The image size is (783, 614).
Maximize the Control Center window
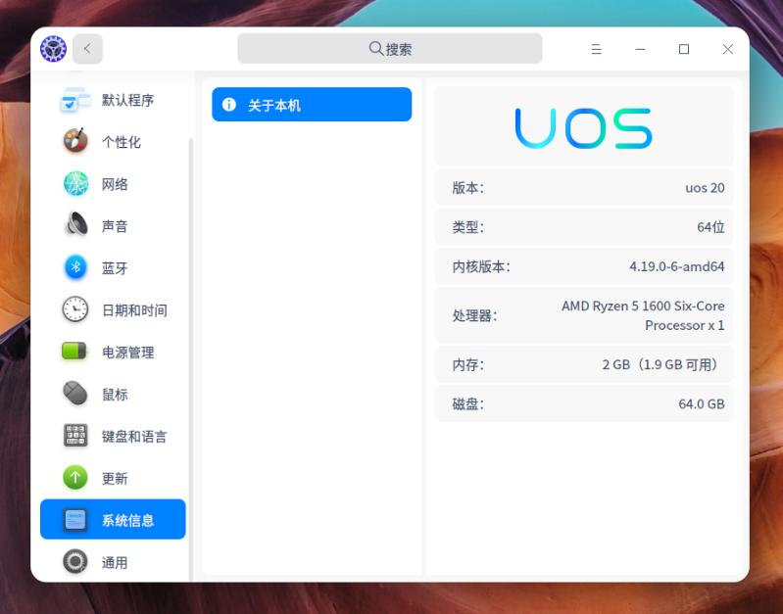[x=684, y=49]
